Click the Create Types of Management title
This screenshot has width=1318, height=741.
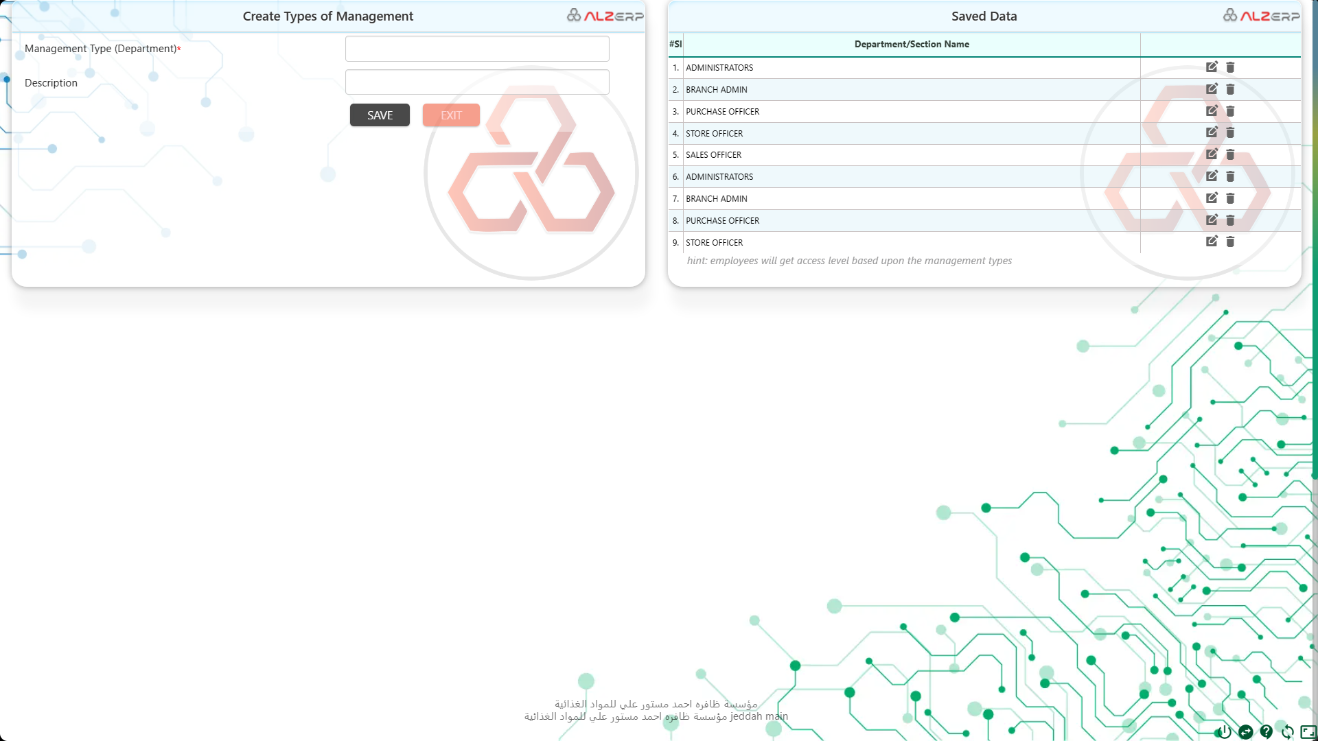pyautogui.click(x=328, y=16)
